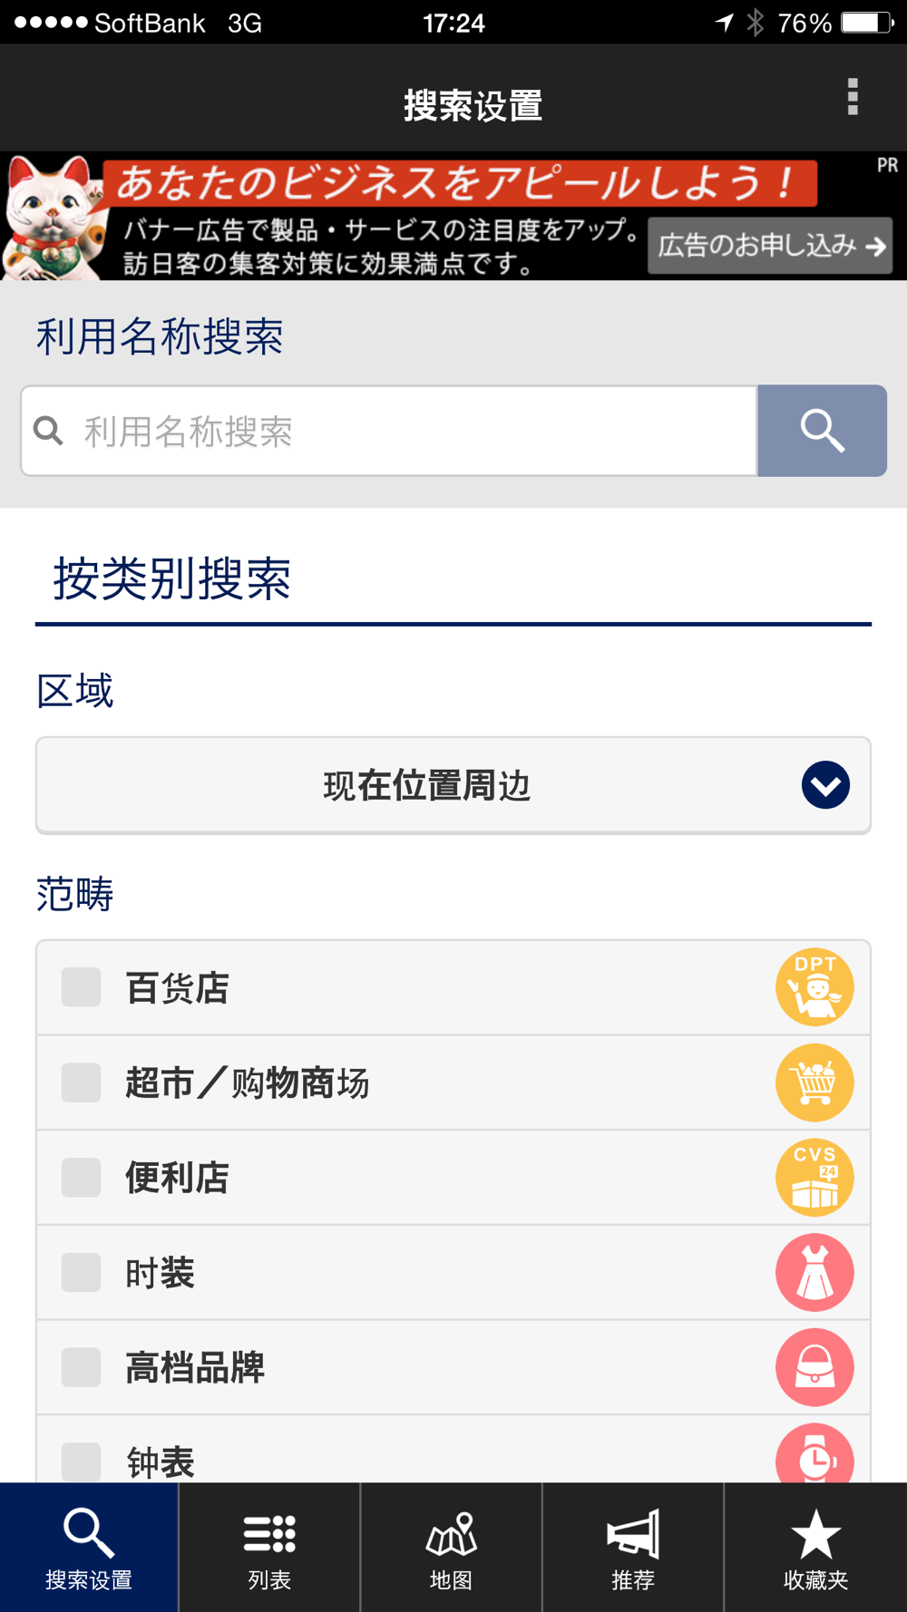Open the 收藏夹 favorites tab

[x=815, y=1548]
